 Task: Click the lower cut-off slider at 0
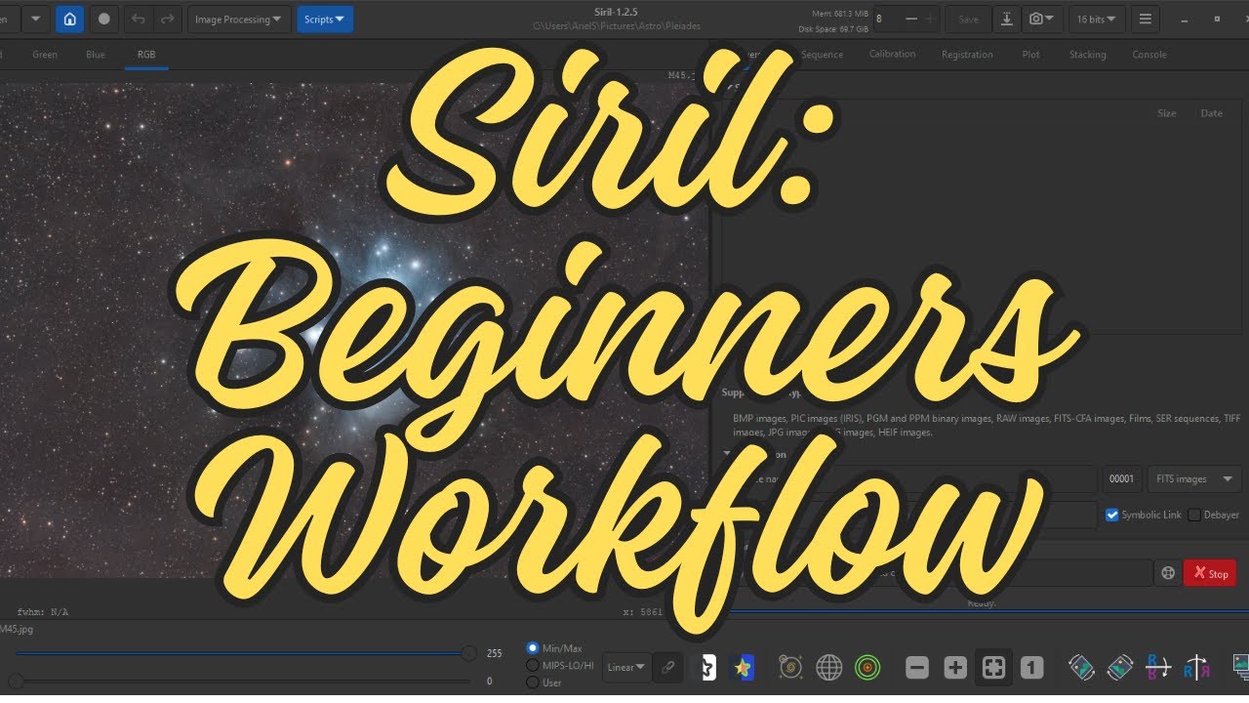pos(16,681)
